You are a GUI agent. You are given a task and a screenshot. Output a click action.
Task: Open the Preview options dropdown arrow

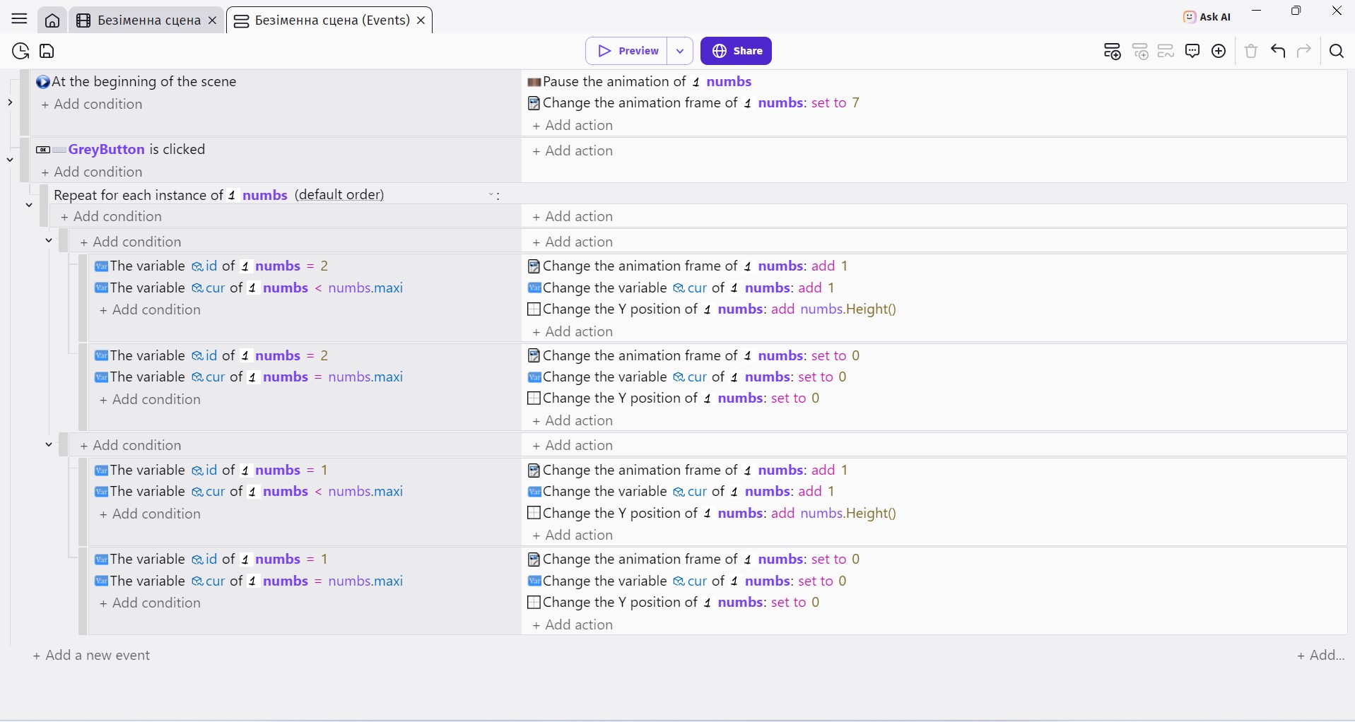(x=679, y=51)
